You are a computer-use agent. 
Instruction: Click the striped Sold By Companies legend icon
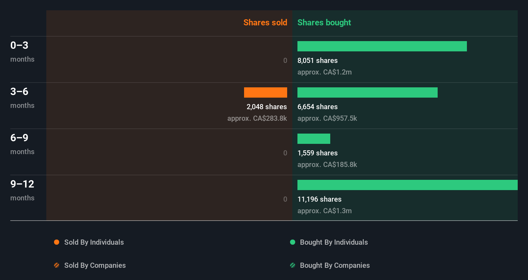pyautogui.click(x=57, y=265)
